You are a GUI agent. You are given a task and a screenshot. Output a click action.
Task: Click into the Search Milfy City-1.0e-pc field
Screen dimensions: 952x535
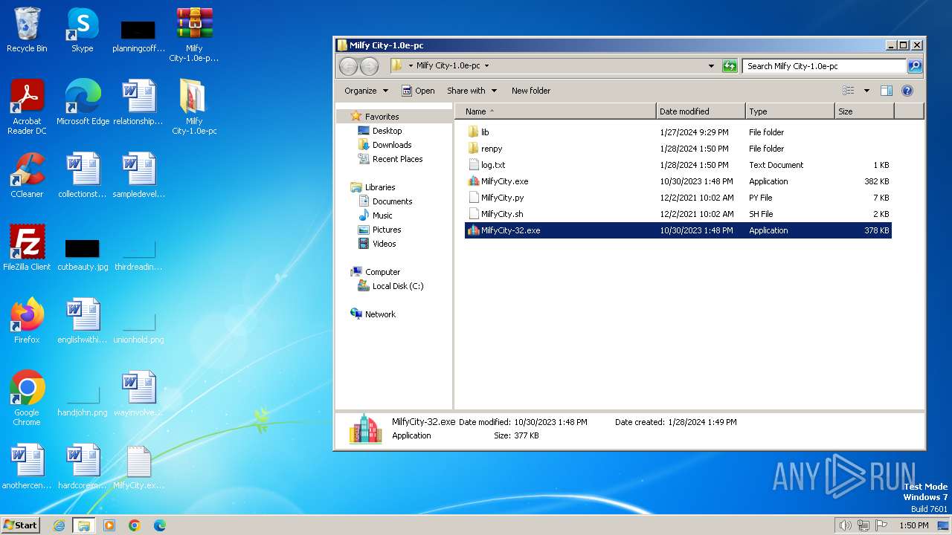point(824,66)
